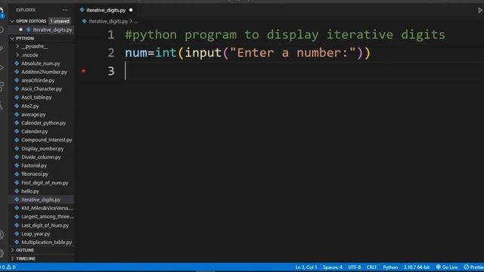Change end-of-line sequence CRLF
The image size is (484, 272).
[x=371, y=267]
